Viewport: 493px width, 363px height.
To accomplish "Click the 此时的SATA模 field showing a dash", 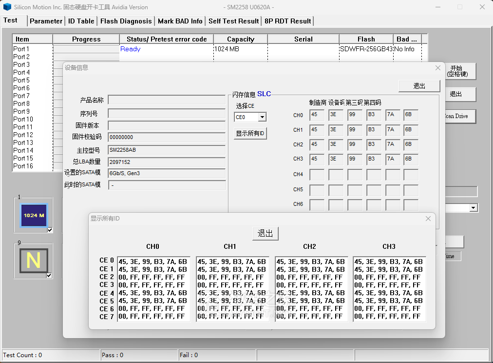I will click(167, 185).
